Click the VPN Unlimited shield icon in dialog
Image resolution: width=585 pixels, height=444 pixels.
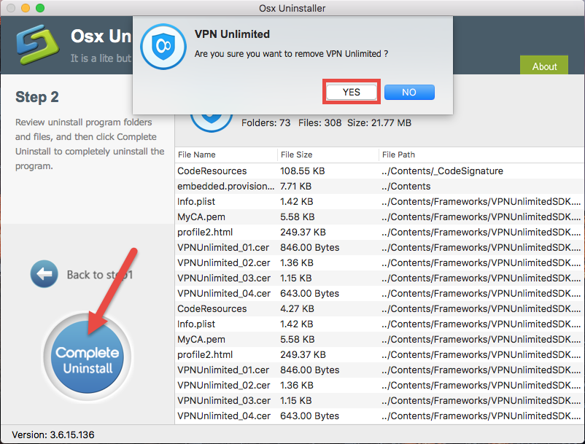[x=163, y=45]
